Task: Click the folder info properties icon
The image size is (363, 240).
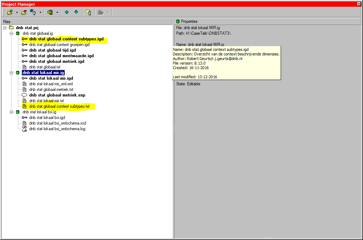Action: tap(89, 12)
